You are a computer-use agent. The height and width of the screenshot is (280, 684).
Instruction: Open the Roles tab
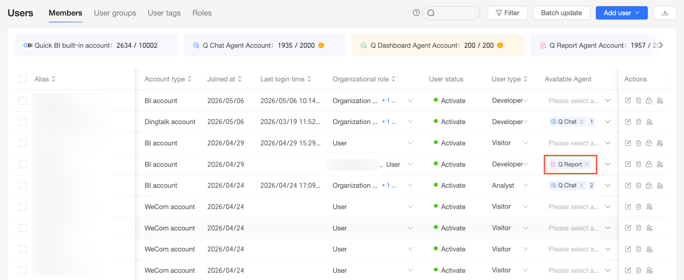202,13
